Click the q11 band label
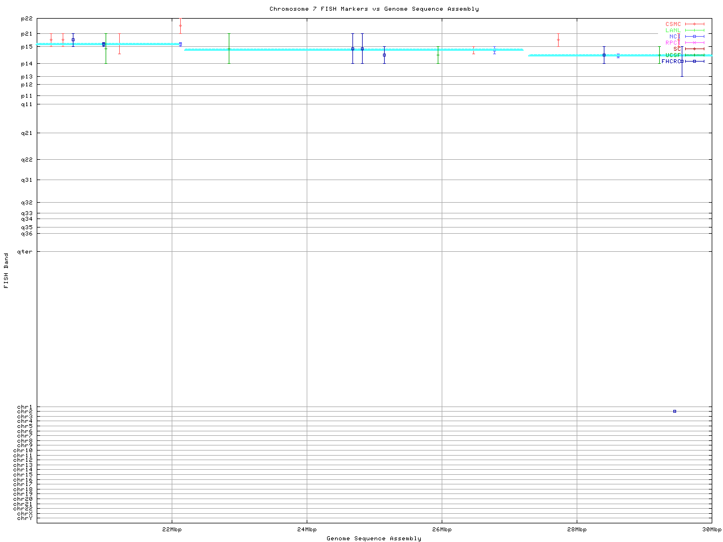 pyautogui.click(x=27, y=104)
